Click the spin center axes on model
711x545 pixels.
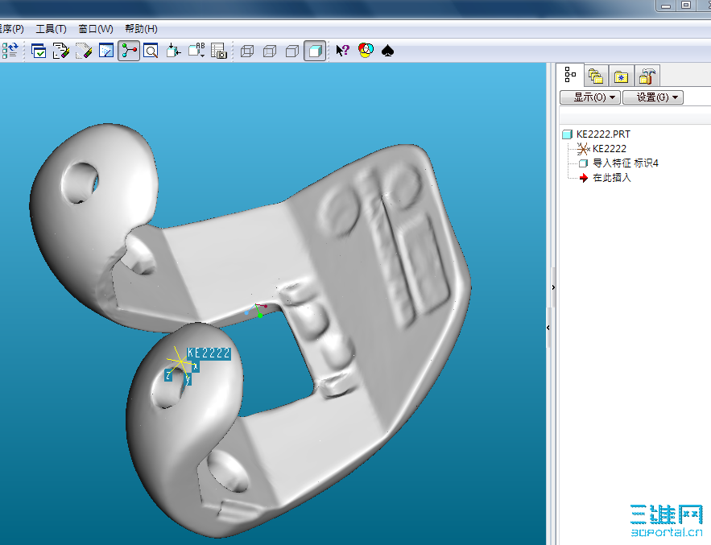[257, 310]
